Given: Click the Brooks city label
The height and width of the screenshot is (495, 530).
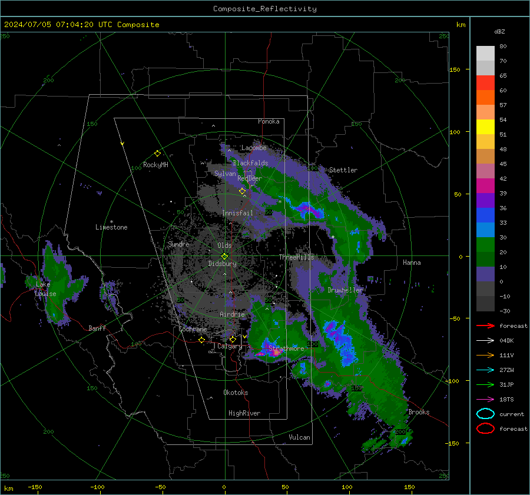Looking at the screenshot, I should click(x=419, y=412).
